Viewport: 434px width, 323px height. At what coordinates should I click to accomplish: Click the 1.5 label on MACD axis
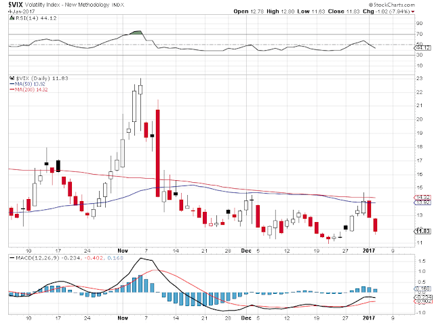point(422,261)
